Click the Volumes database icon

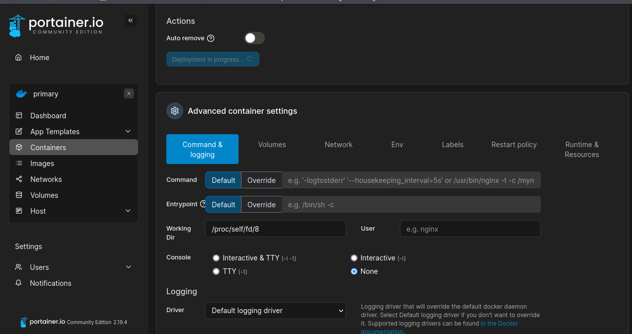19,195
